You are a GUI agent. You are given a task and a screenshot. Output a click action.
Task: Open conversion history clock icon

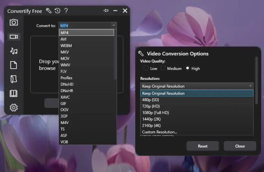pos(58,11)
